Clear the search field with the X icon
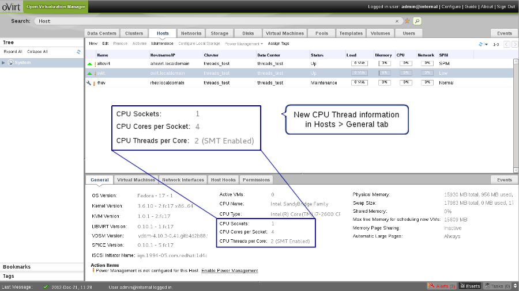Viewport: 519px width, 291px height. point(397,21)
